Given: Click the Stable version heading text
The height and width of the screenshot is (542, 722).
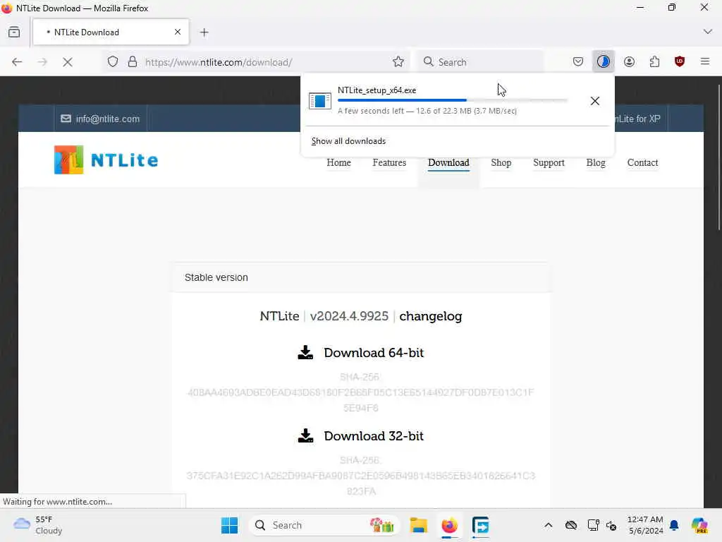Looking at the screenshot, I should [x=216, y=277].
